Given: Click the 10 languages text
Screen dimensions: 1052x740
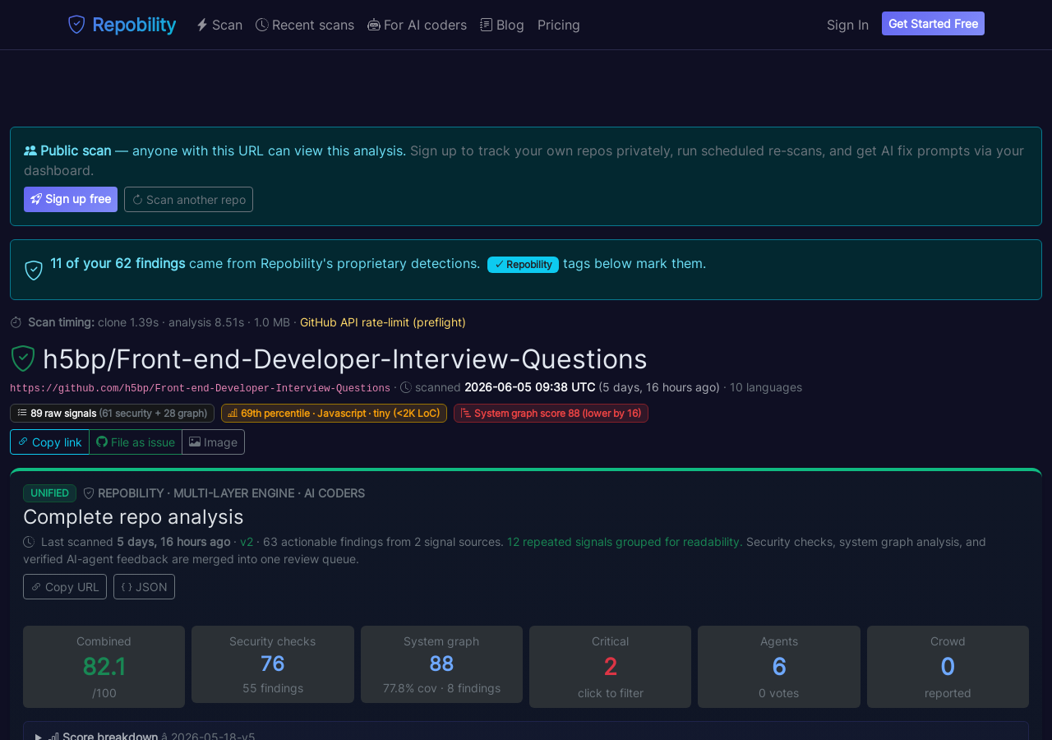Looking at the screenshot, I should [766, 387].
